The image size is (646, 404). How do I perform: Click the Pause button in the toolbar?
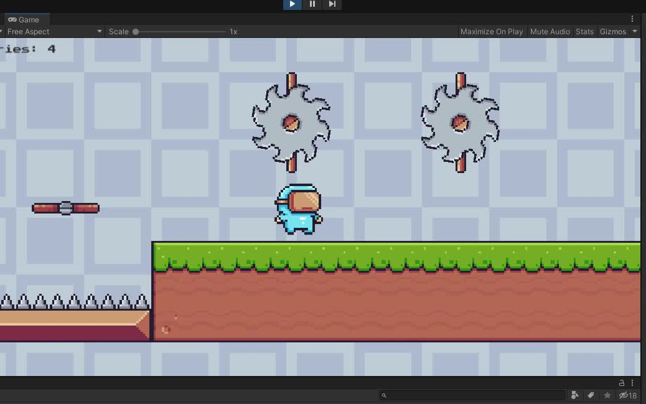point(312,4)
